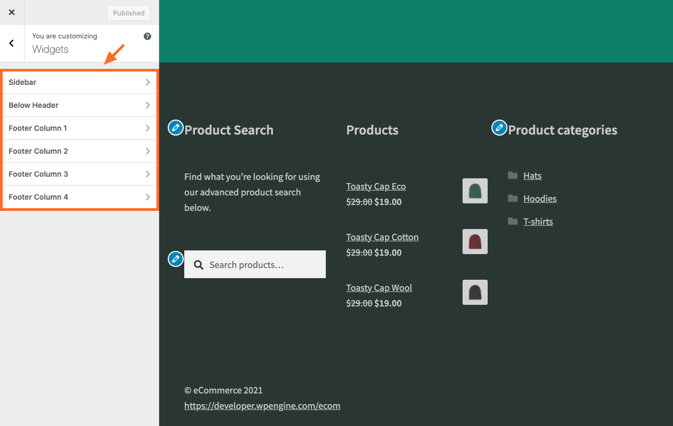
Task: Click the folder icon beside Hats
Action: point(512,175)
